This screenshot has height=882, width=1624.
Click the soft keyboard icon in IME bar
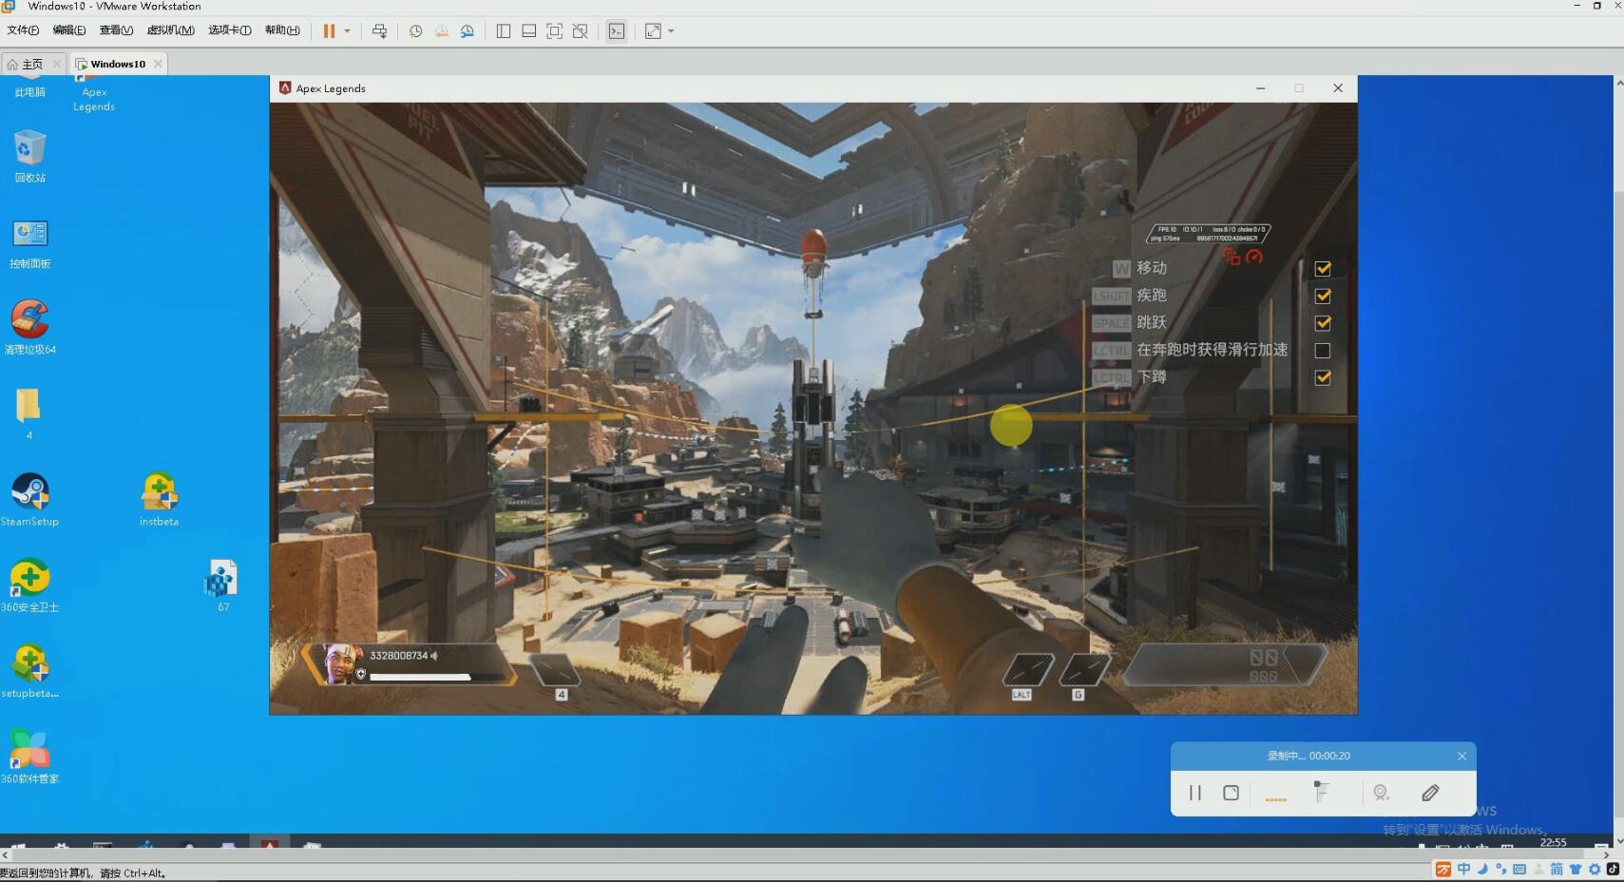click(x=1519, y=870)
